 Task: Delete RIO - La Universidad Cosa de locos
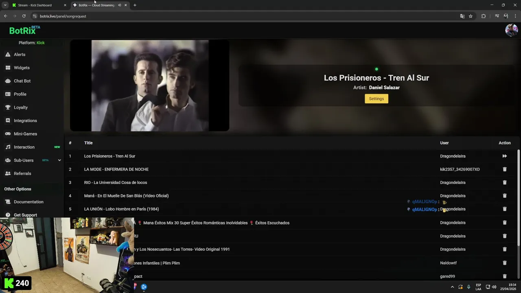[x=505, y=182]
